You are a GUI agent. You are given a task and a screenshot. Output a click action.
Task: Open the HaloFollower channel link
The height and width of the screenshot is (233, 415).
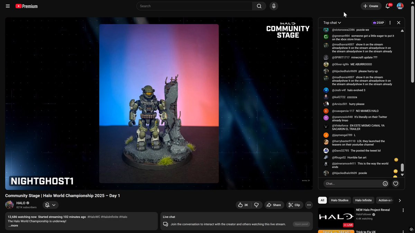coord(364,214)
